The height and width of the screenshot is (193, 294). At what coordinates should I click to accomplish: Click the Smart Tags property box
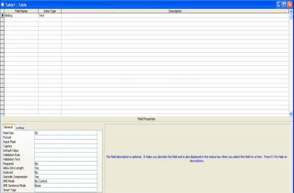pyautogui.click(x=66, y=190)
